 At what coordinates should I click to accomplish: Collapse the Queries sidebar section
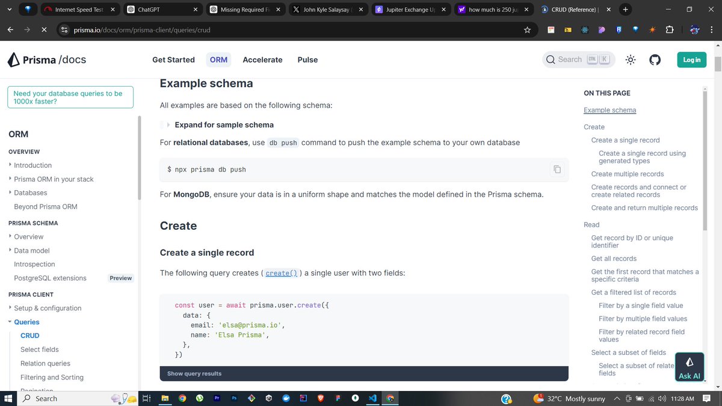tap(10, 322)
